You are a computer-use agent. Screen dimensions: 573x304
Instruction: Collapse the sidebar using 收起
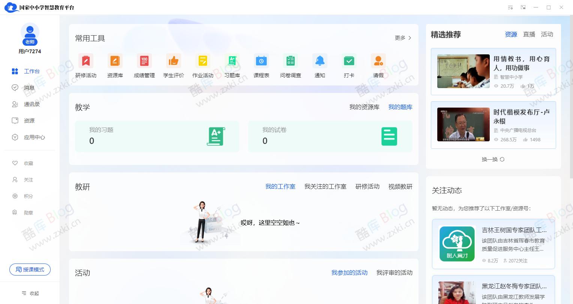(x=30, y=293)
